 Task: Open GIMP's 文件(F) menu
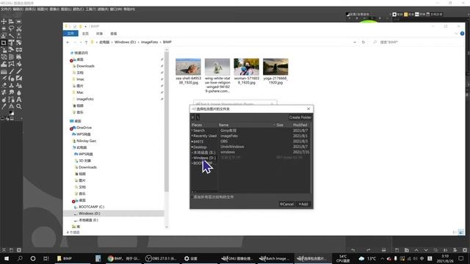(6, 10)
